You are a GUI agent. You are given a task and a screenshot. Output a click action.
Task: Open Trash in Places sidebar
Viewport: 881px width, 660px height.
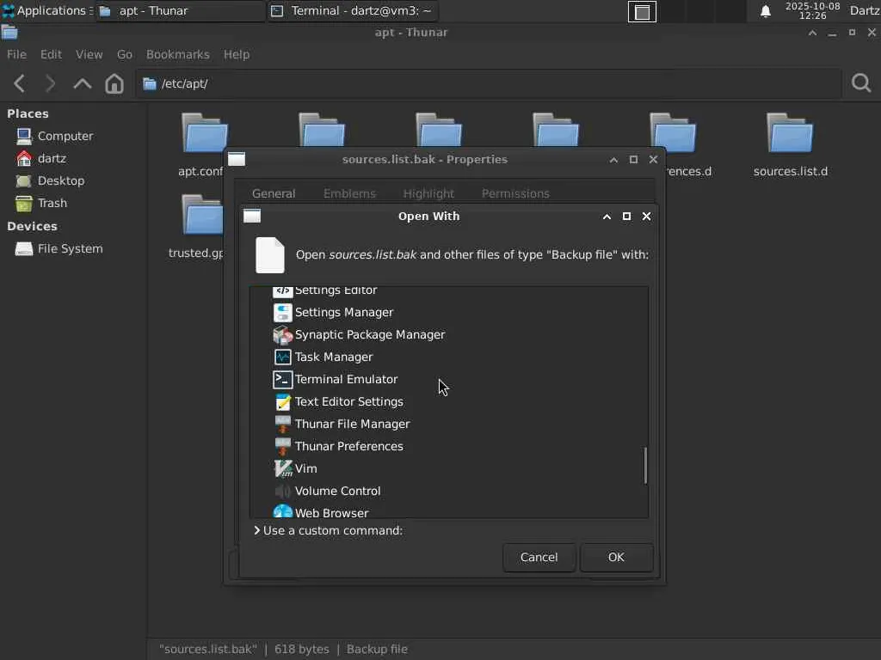(41, 203)
